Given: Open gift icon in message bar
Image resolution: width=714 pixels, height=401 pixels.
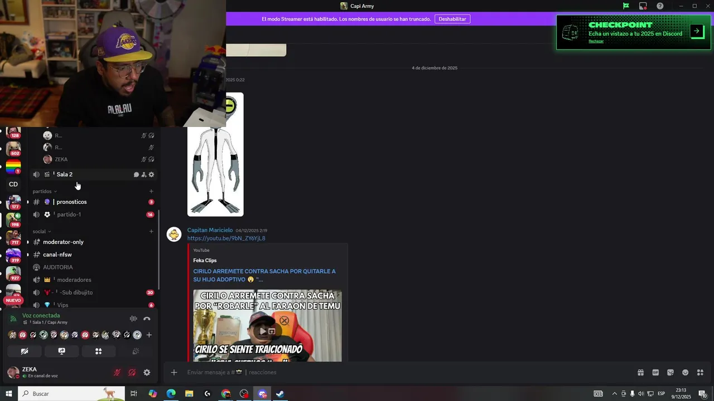Looking at the screenshot, I should coord(640,373).
